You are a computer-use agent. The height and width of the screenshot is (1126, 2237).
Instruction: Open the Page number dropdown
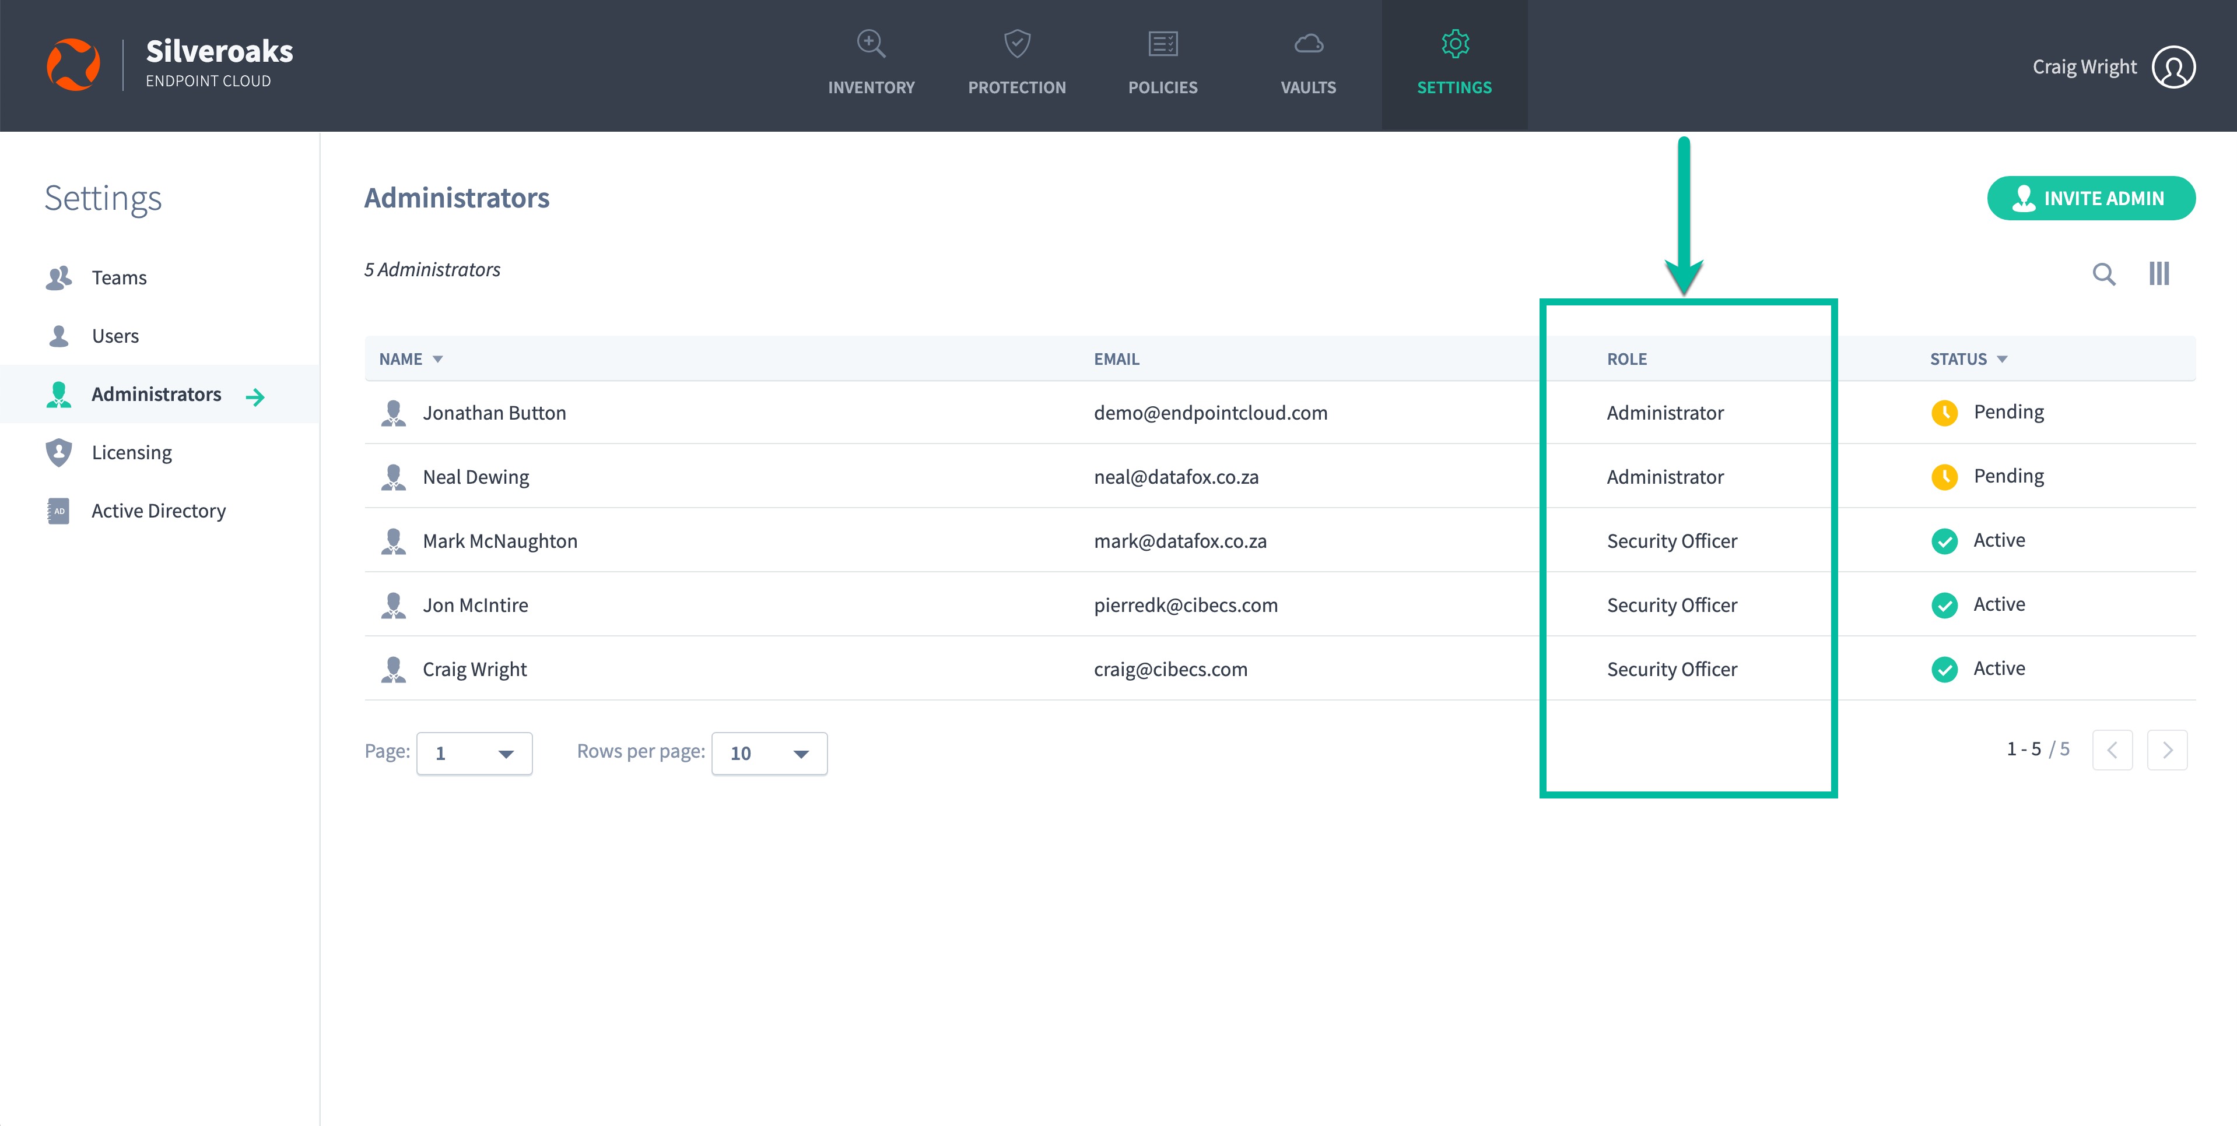coord(474,752)
